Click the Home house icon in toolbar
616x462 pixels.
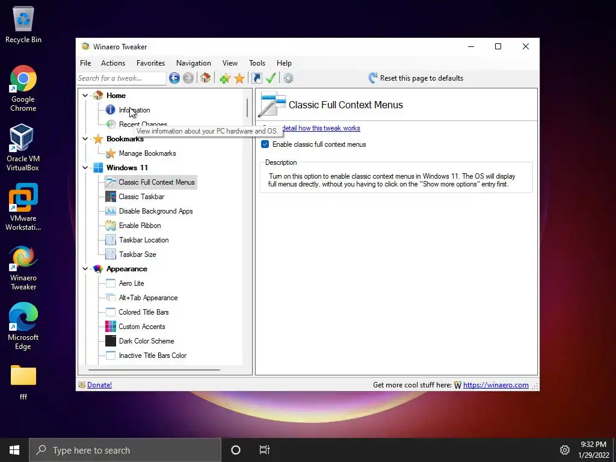(x=206, y=78)
